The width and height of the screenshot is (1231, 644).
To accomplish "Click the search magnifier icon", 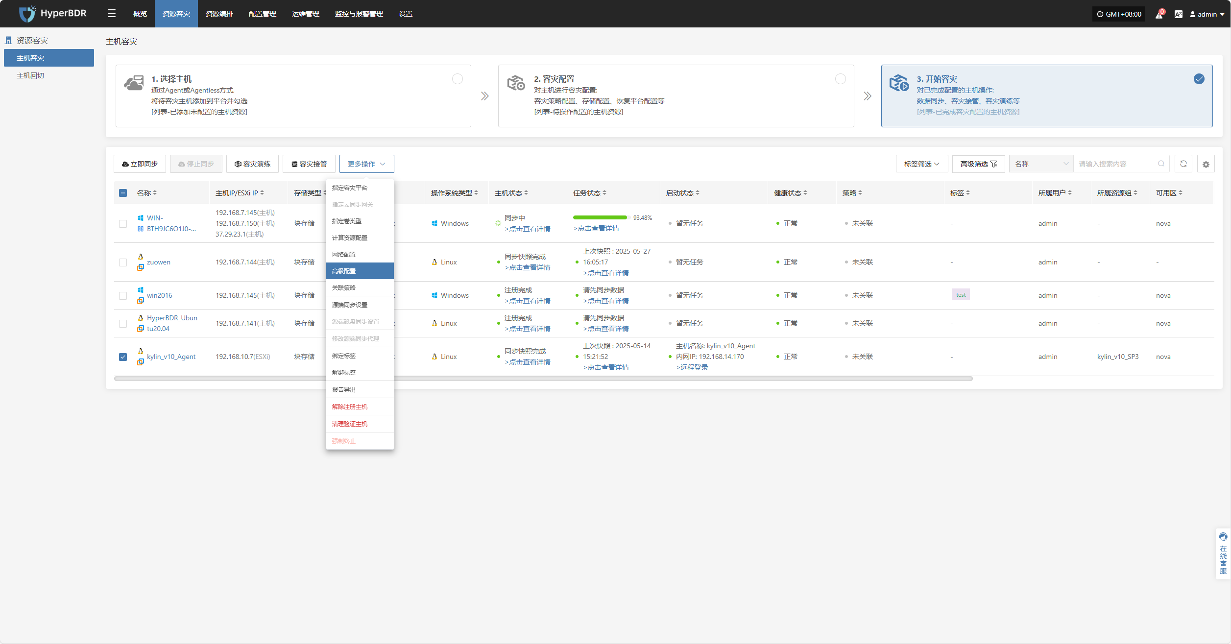I will coord(1161,164).
